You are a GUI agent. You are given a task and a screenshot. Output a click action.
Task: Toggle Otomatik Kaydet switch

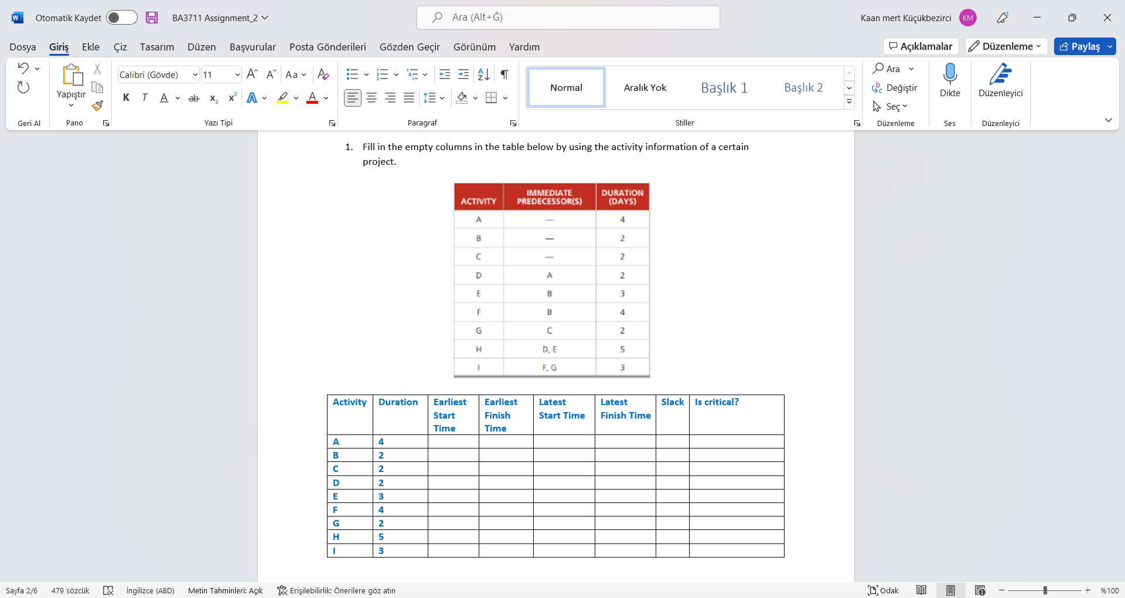point(121,18)
